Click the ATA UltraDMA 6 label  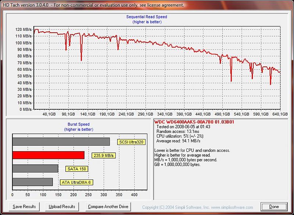point(76,182)
